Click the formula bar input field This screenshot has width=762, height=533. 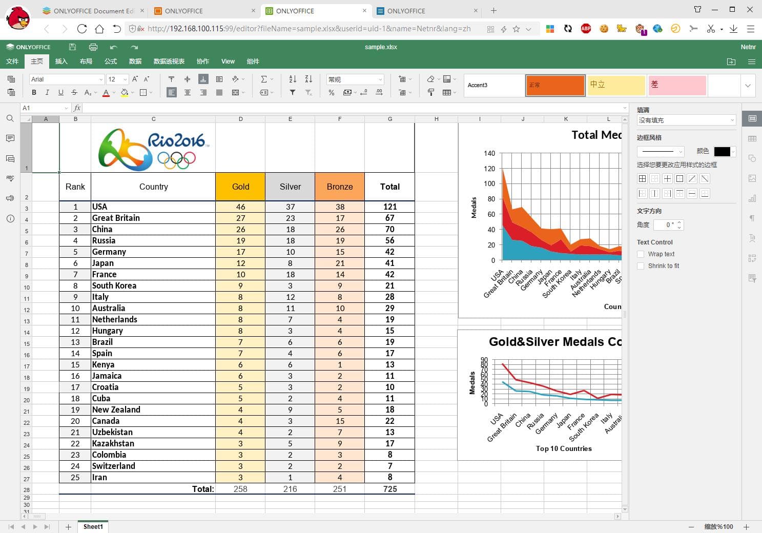pyautogui.click(x=354, y=108)
